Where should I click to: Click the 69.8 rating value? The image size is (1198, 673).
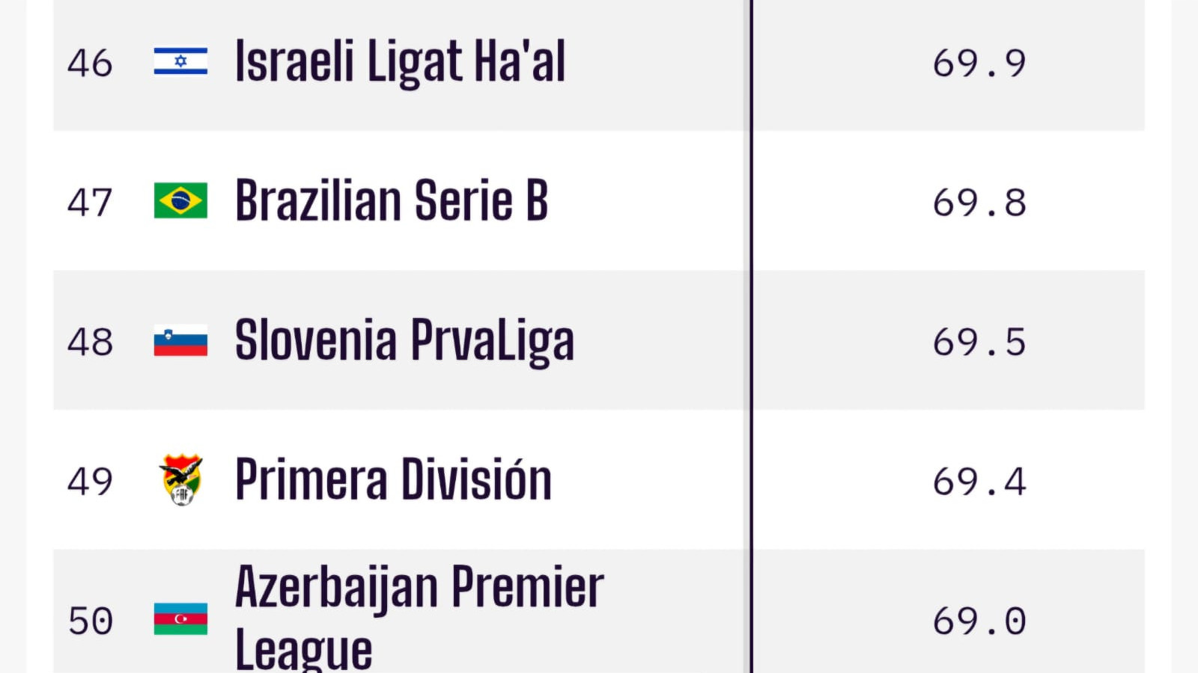coord(979,202)
